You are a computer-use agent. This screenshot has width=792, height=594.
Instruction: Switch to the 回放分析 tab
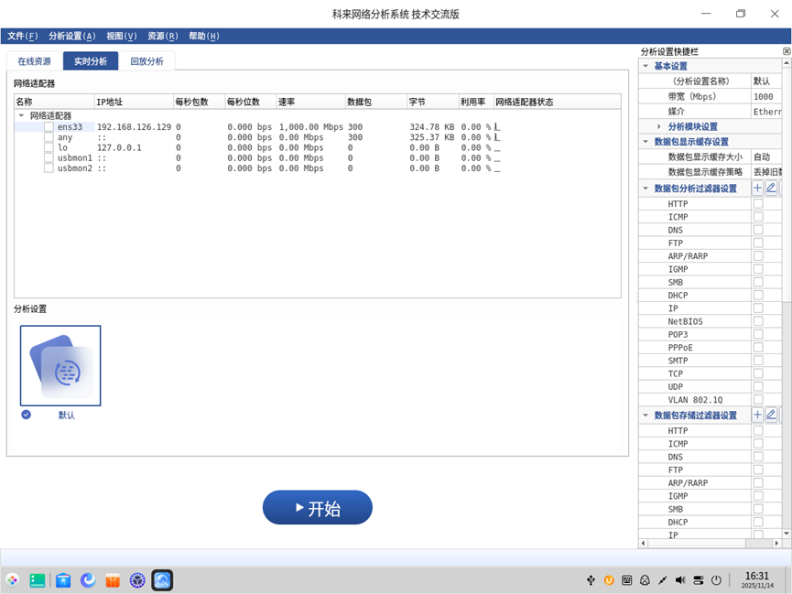146,61
